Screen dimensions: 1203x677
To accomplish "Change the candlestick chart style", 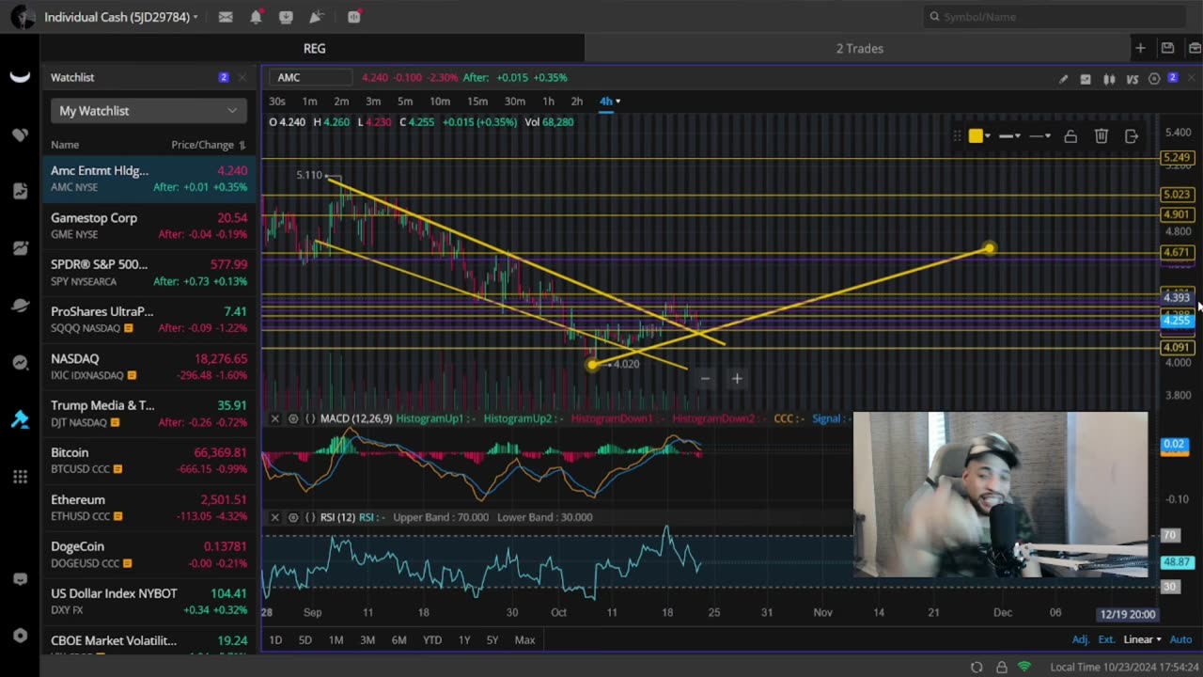I will click(x=1109, y=79).
